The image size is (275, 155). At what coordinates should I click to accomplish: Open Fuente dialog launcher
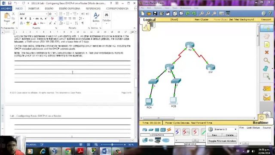pyautogui.click(x=56, y=28)
